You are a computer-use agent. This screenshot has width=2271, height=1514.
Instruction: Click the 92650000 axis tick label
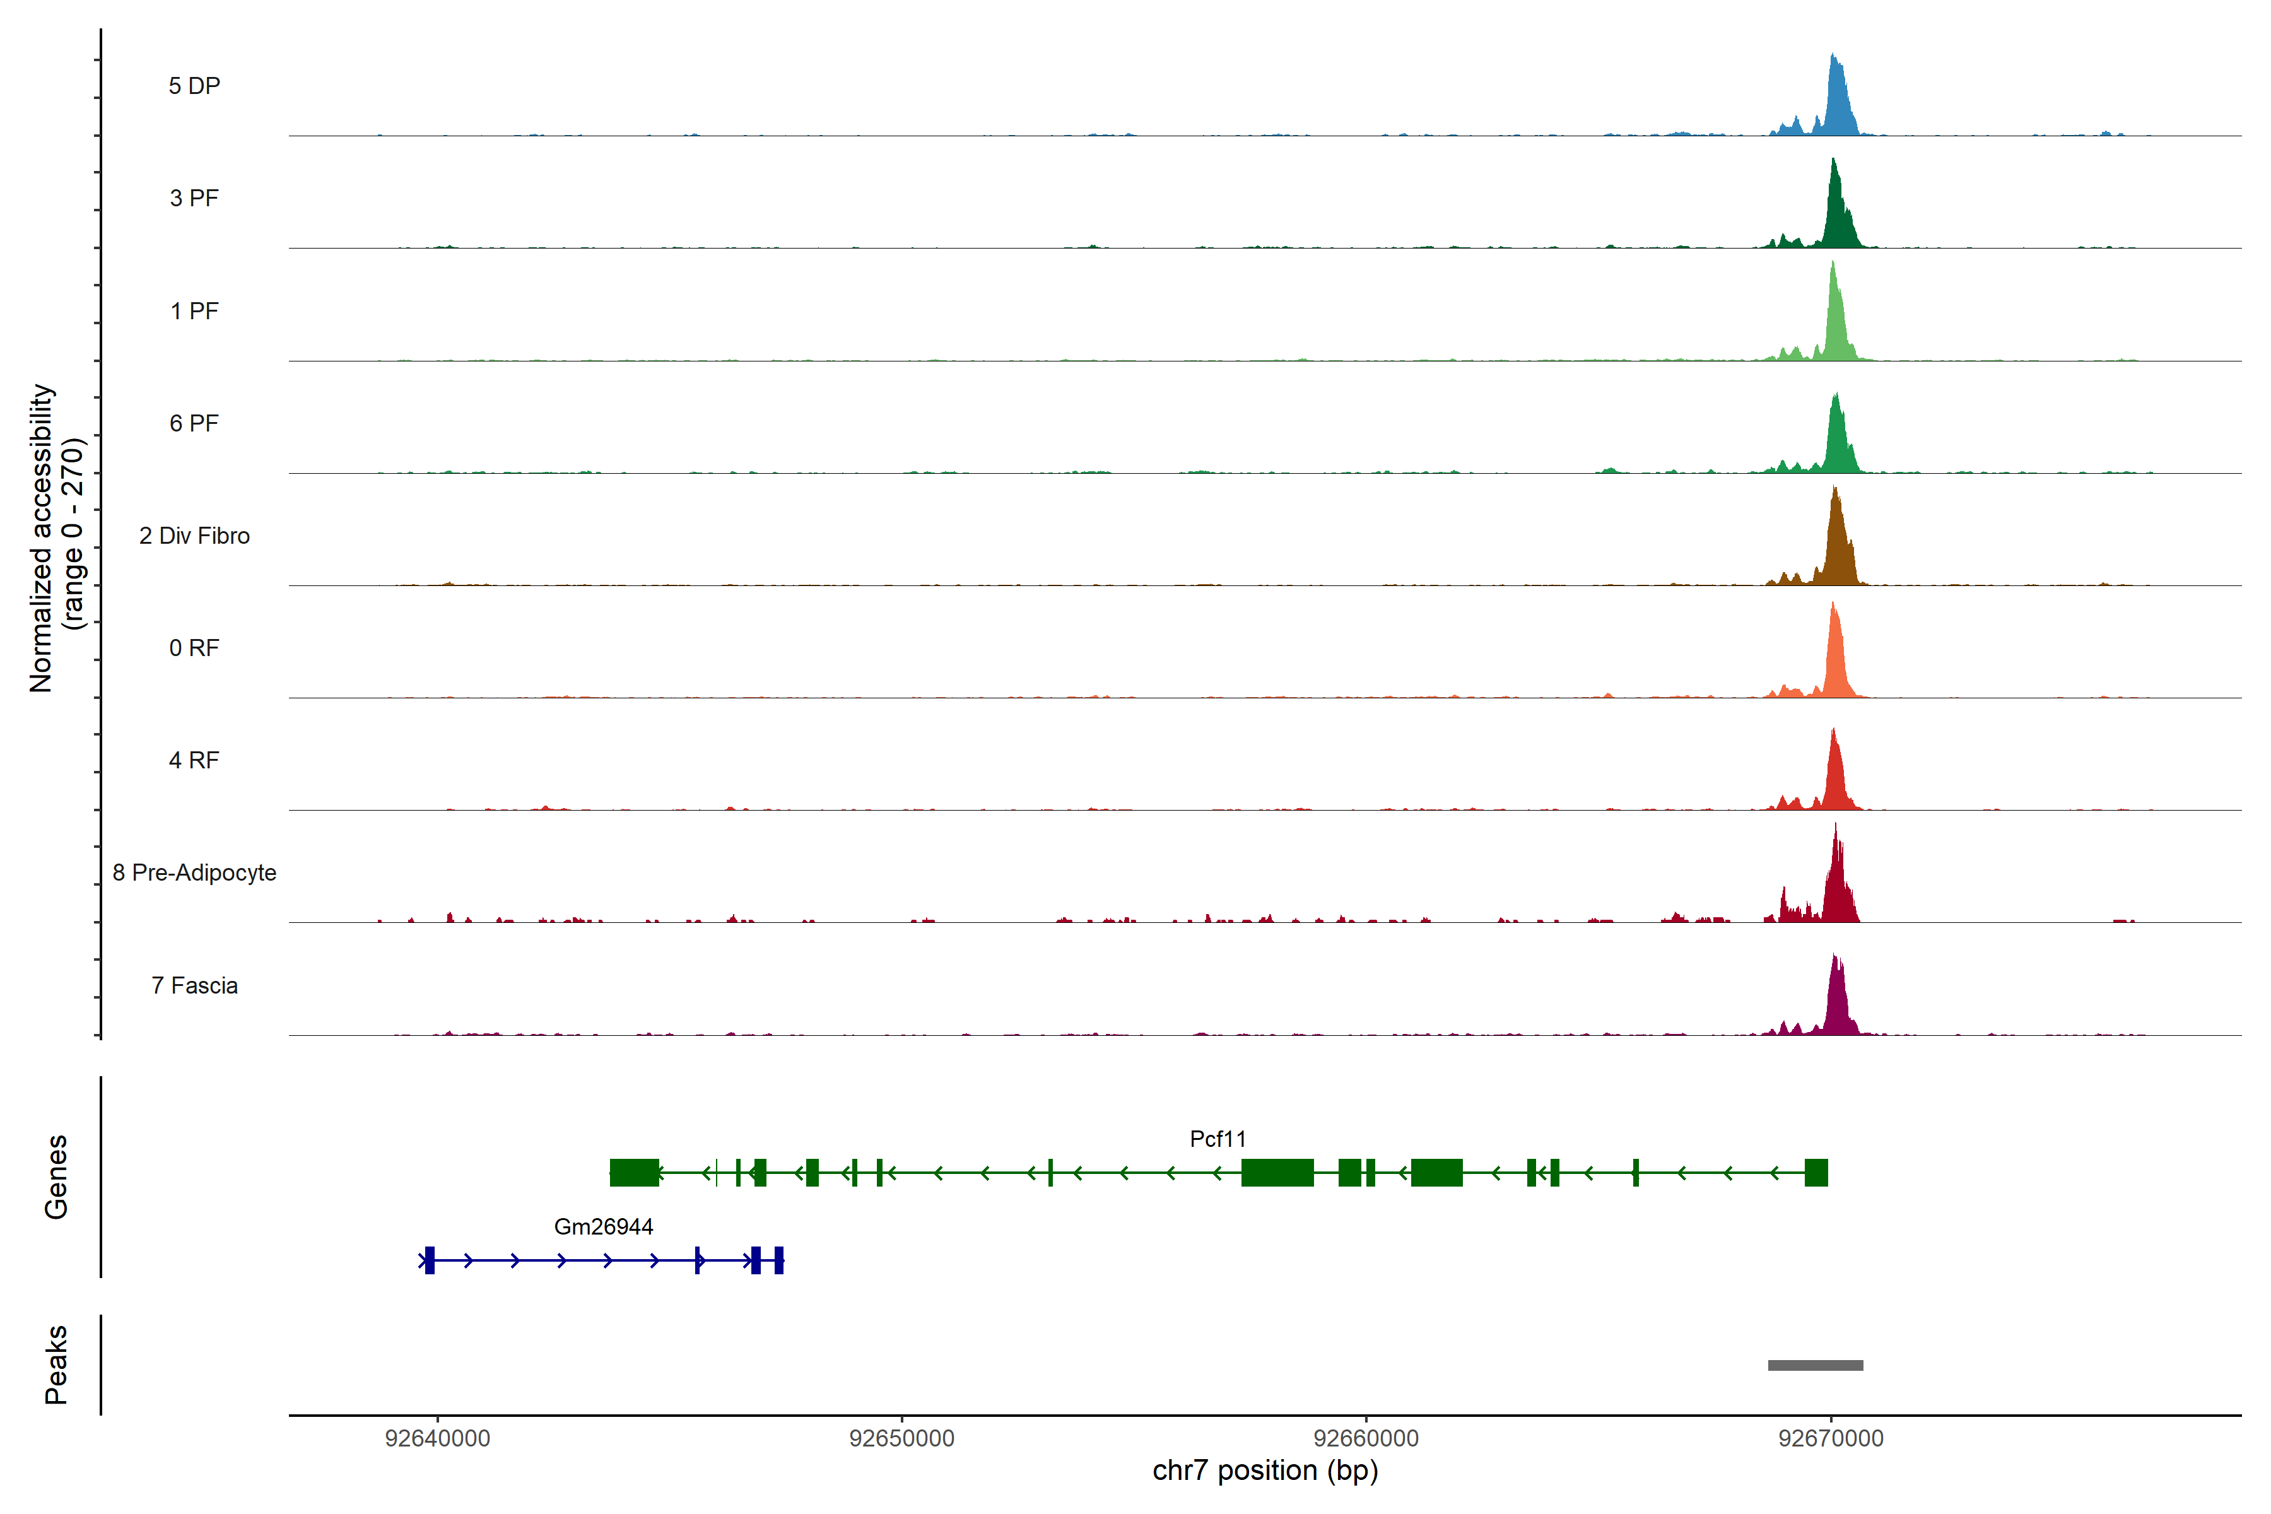coord(901,1439)
